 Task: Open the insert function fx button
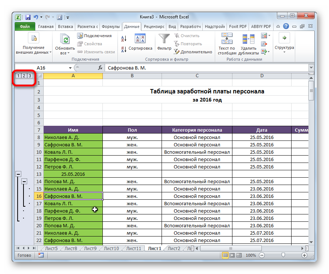pyautogui.click(x=100, y=68)
